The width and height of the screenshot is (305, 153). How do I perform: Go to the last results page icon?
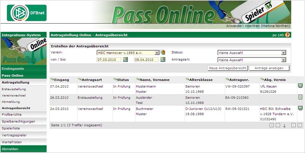(300, 125)
